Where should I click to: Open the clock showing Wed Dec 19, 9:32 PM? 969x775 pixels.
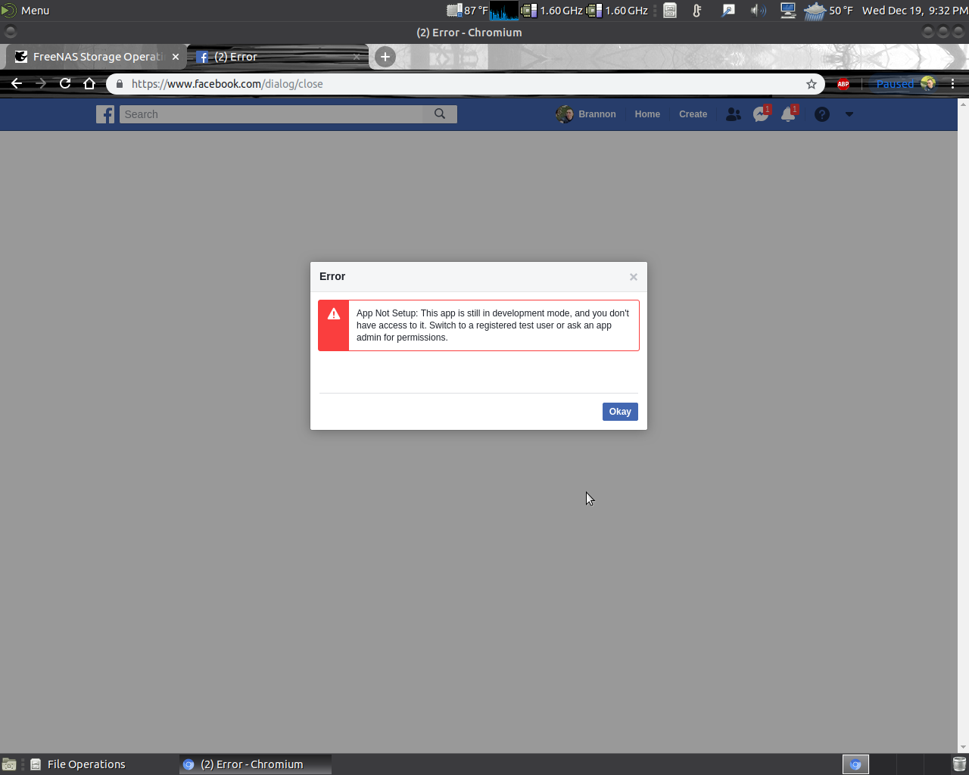click(x=915, y=11)
